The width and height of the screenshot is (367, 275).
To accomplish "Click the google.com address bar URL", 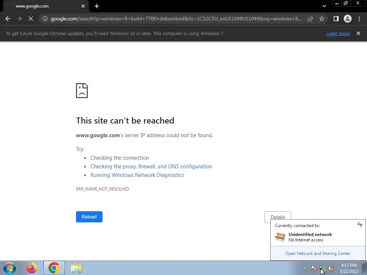I will click(x=176, y=19).
